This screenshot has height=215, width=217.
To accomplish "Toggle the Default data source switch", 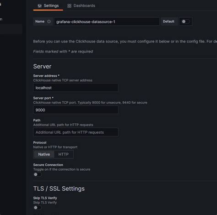I will 185,21.
